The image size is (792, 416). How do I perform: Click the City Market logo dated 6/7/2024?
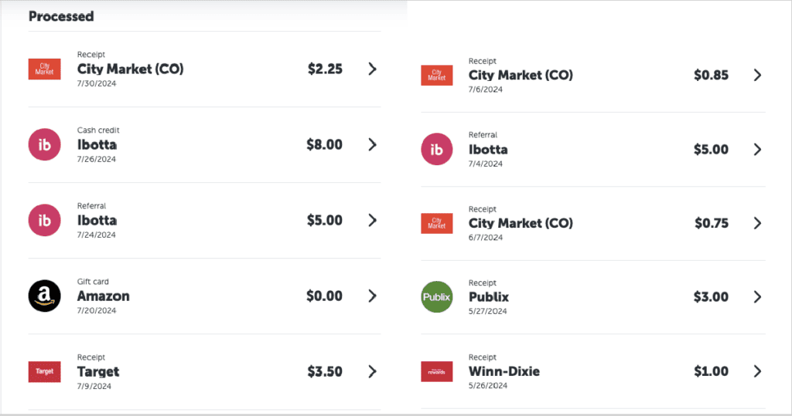[436, 223]
